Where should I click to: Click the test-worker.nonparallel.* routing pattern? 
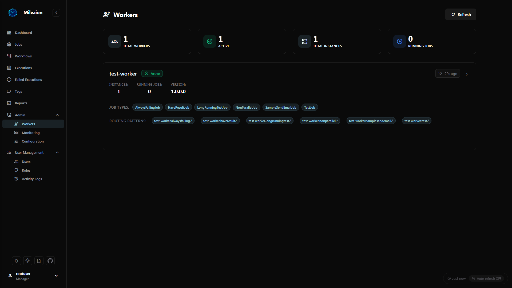point(320,121)
